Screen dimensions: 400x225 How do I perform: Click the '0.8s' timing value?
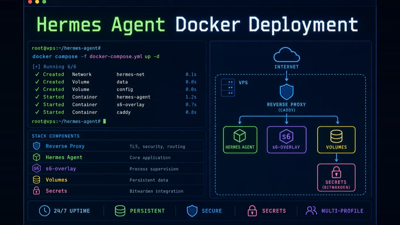(x=191, y=112)
